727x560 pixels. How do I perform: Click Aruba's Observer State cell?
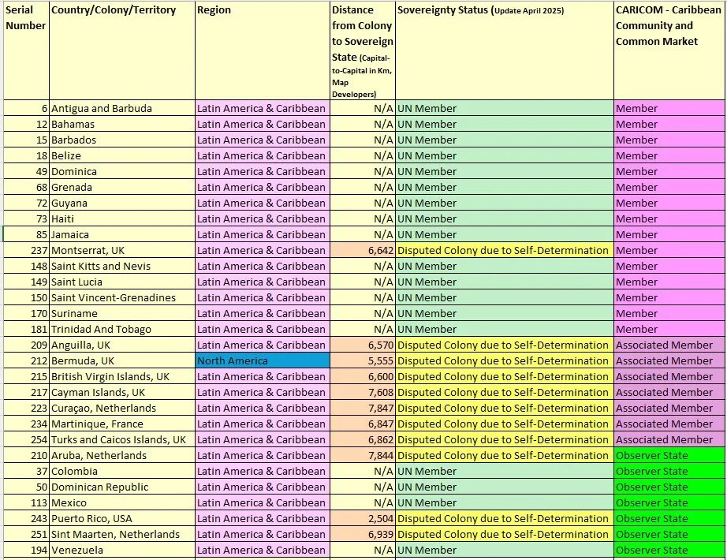click(x=669, y=455)
